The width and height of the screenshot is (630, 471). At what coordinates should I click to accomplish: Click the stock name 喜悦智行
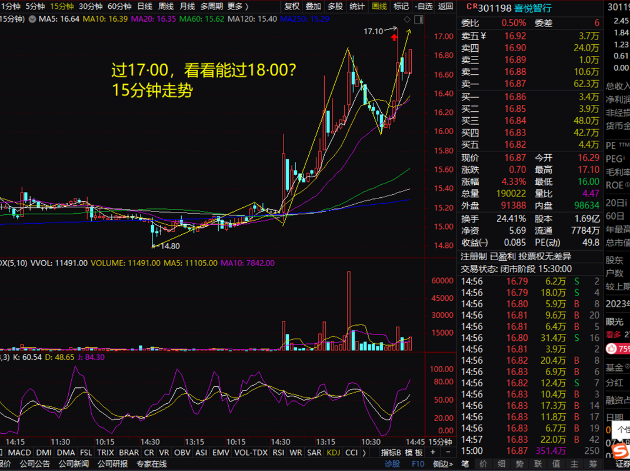click(533, 8)
